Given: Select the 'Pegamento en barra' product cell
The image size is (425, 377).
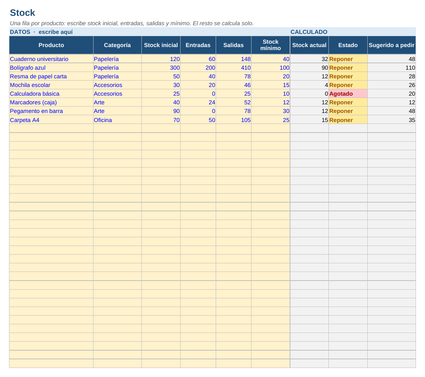Looking at the screenshot, I should (51, 111).
